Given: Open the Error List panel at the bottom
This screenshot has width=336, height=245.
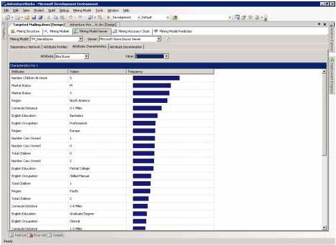Looking at the screenshot, I should 38,235.
